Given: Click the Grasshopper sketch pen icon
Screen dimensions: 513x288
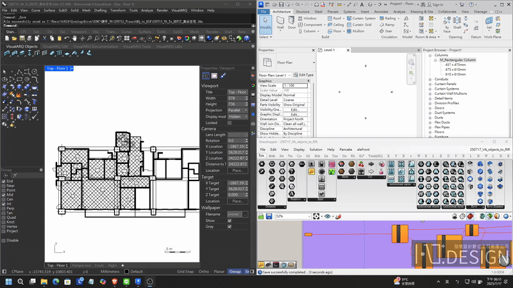Looking at the screenshot, I should pyautogui.click(x=339, y=216).
